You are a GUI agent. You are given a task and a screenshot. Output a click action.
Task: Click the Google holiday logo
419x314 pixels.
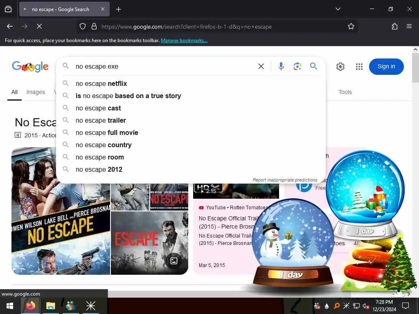pyautogui.click(x=30, y=67)
